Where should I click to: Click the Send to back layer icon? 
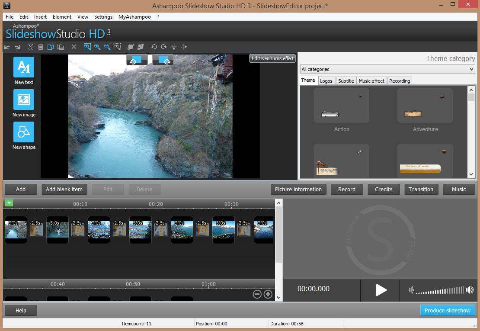141,47
